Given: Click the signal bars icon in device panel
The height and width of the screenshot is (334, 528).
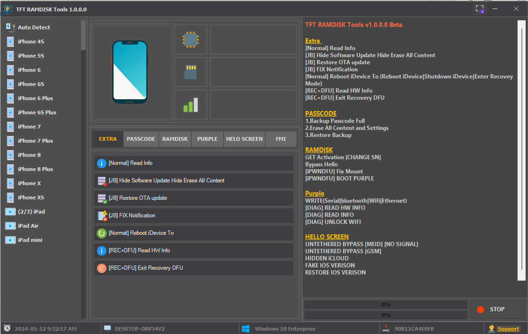Looking at the screenshot, I should click(191, 104).
